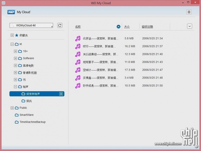Click the 17.3 MB size value
This screenshot has height=151, width=201.
coord(130,70)
